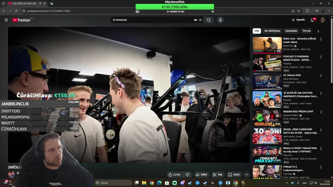Open Podcast o Pokemon thumbnail
Image resolution: width=333 pixels, height=187 pixels.
click(x=267, y=63)
